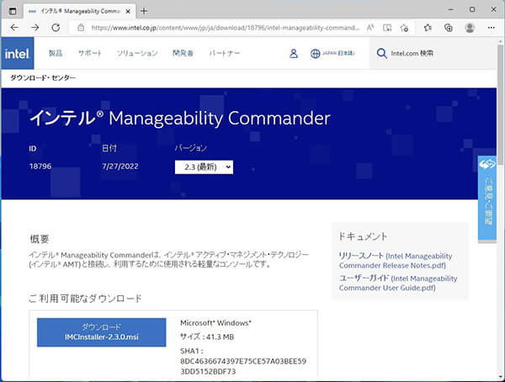Click the Intel logo
505x382 pixels.
coord(18,53)
